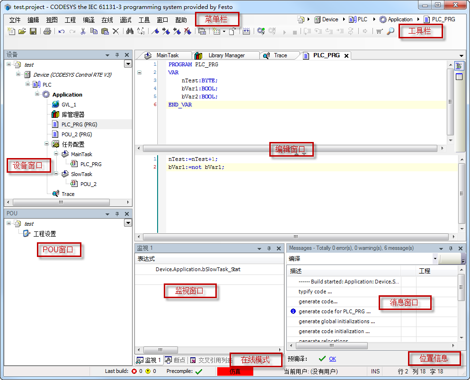Click the Save icon in the toolbar
Image resolution: width=470 pixels, height=380 pixels.
[x=34, y=31]
